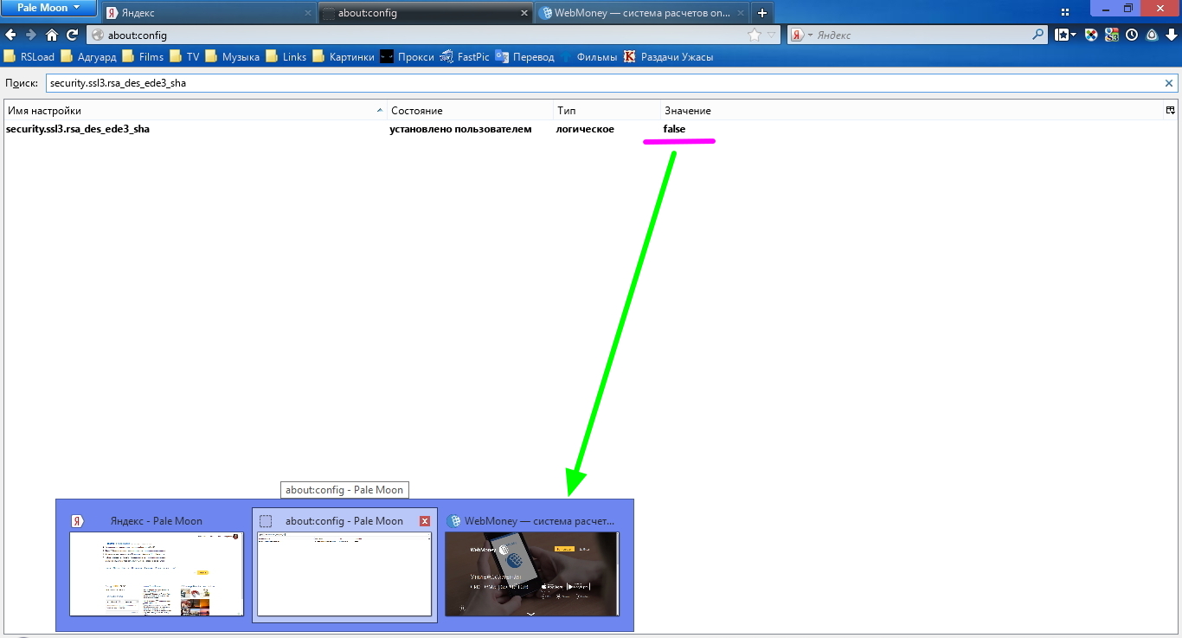Go to the home page

pyautogui.click(x=52, y=35)
